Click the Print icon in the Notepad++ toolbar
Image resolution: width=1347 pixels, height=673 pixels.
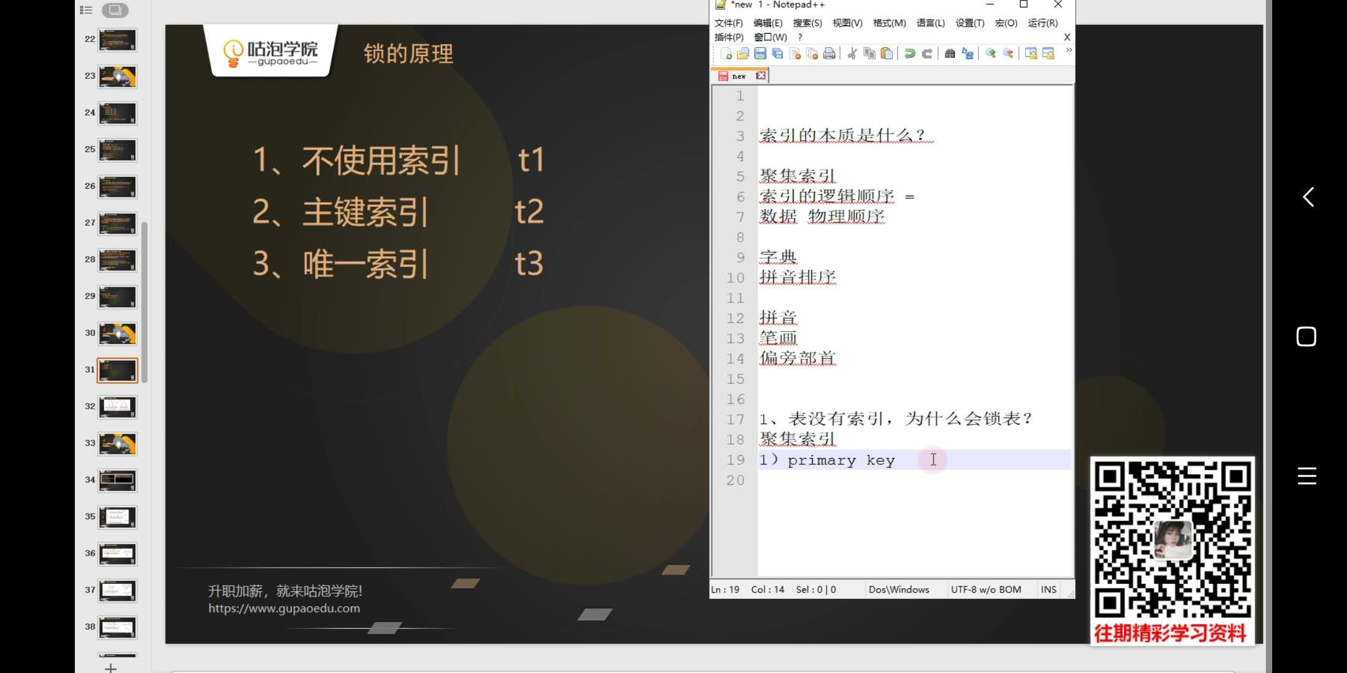(829, 54)
